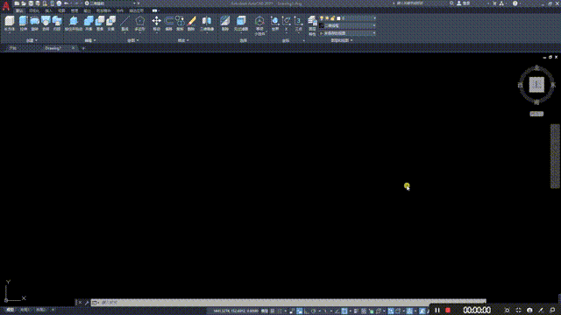Select the 3D Mirror tool
This screenshot has height=315, width=561.
click(x=207, y=24)
